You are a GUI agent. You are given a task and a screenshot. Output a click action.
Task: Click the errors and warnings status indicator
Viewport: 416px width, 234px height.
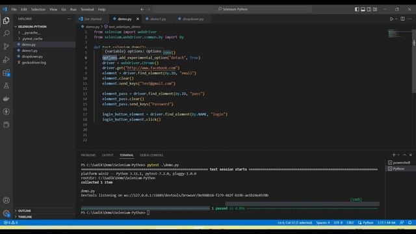coord(10,222)
